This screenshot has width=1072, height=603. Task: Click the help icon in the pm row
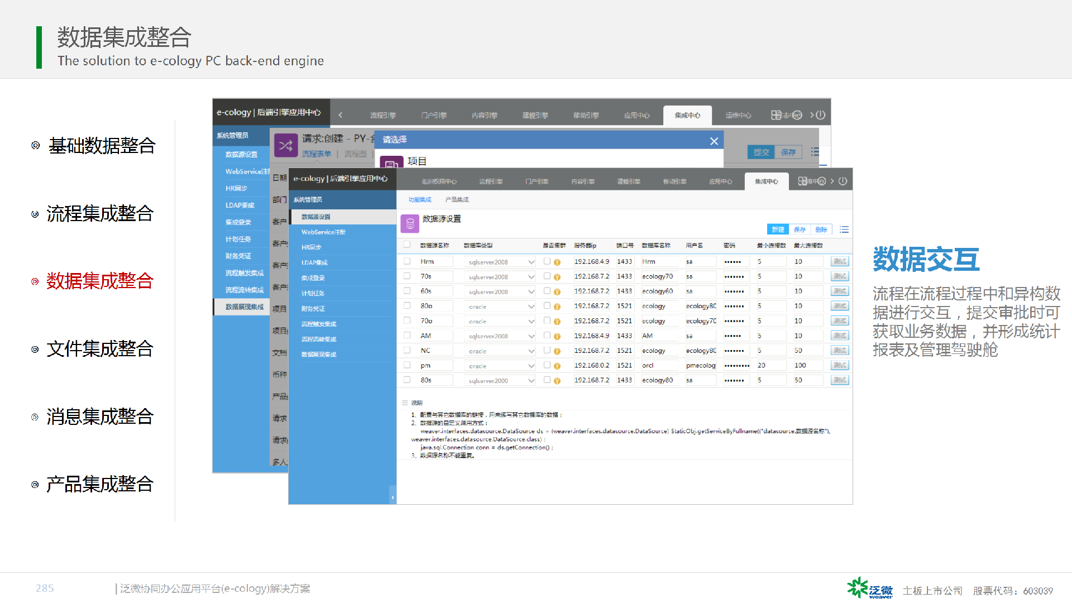click(x=557, y=366)
